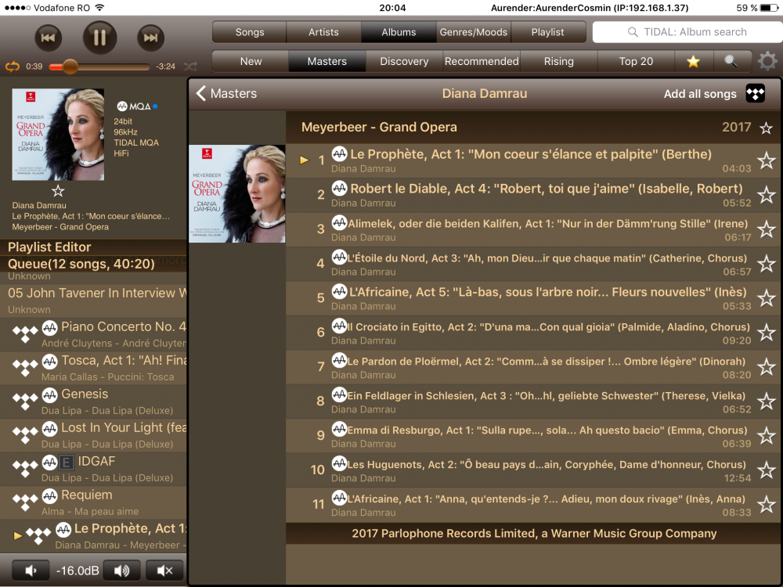
Task: Focus the TIDAL Album search field
Action: (x=687, y=32)
